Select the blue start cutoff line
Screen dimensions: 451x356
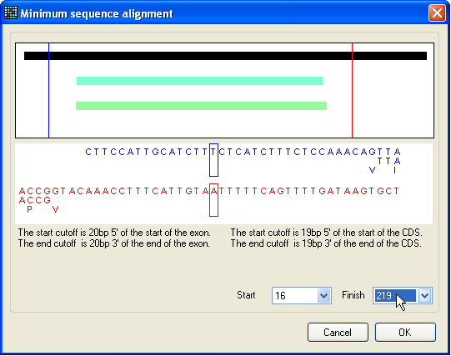tap(48, 90)
